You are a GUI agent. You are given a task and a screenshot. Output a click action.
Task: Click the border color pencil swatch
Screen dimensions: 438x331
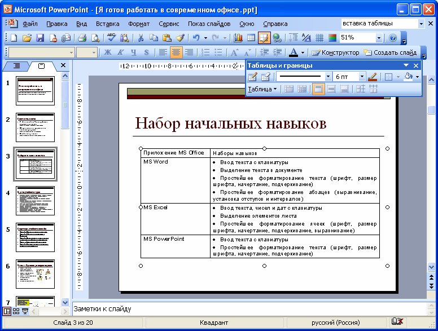click(x=373, y=77)
